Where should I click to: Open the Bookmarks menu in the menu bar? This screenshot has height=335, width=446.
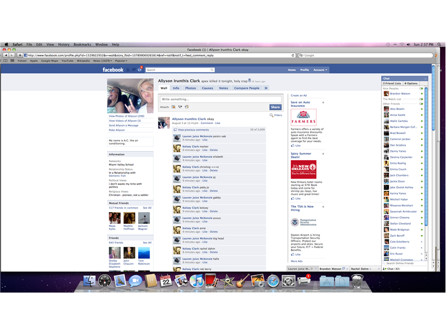[82, 44]
